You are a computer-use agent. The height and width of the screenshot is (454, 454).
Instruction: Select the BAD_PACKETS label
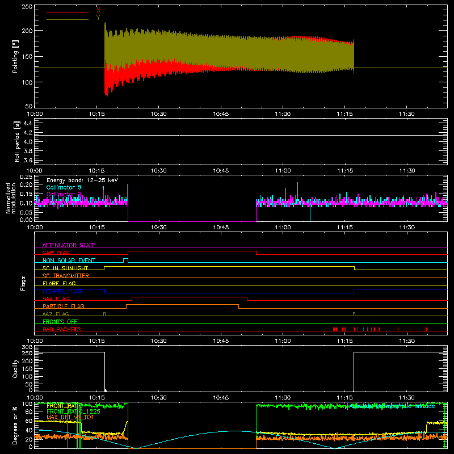62,329
